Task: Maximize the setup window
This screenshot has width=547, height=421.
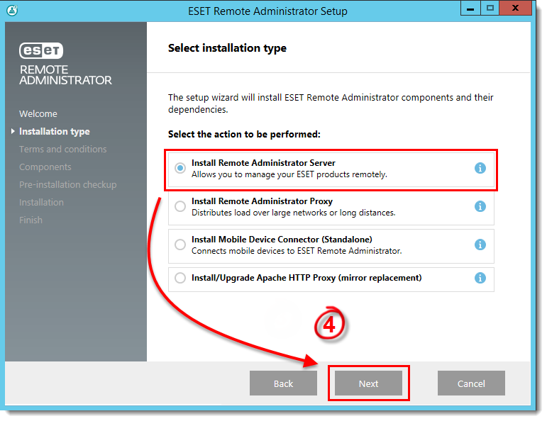Action: [x=490, y=8]
